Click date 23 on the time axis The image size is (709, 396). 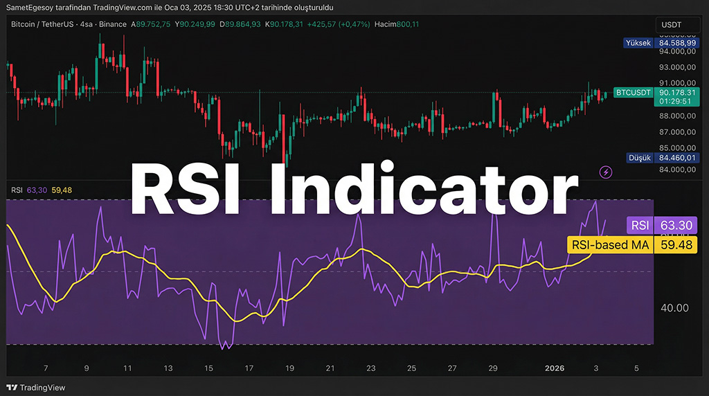[371, 368]
